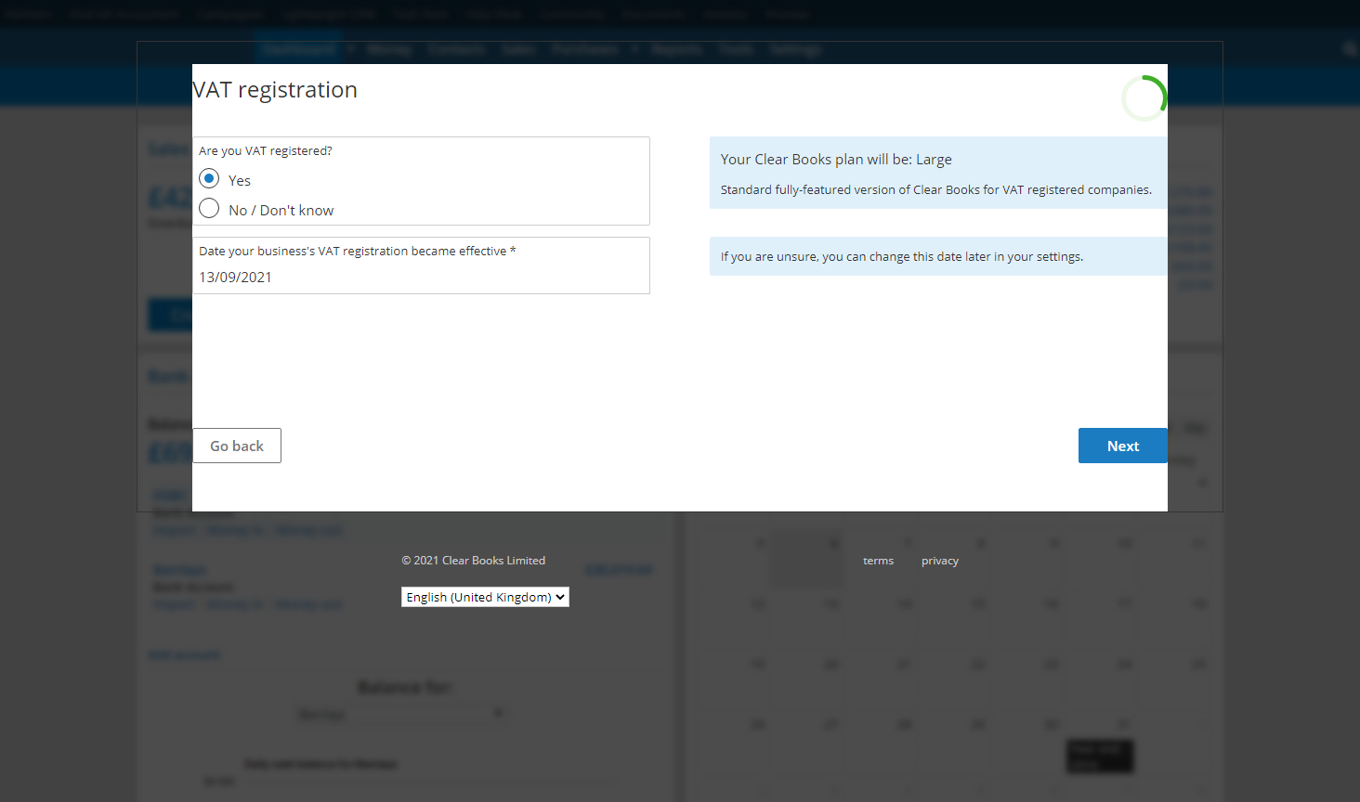Open the Reports menu in navigation bar
Image resolution: width=1360 pixels, height=802 pixels.
(x=676, y=49)
